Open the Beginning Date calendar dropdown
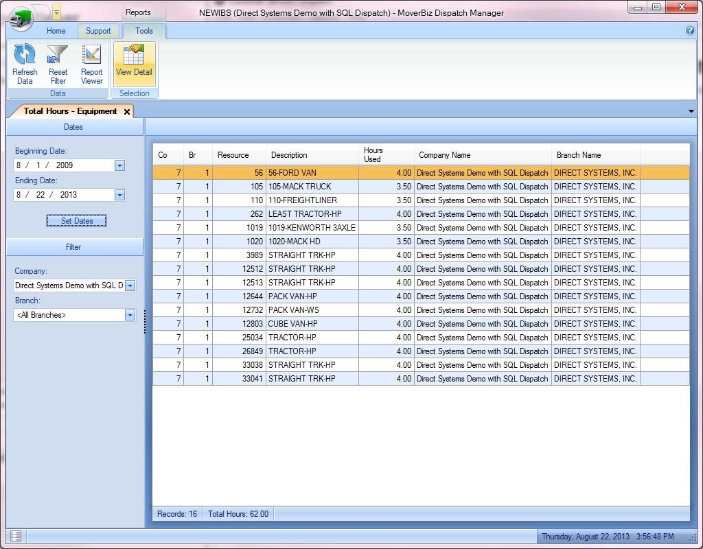Viewport: 703px width, 549px height. click(119, 165)
